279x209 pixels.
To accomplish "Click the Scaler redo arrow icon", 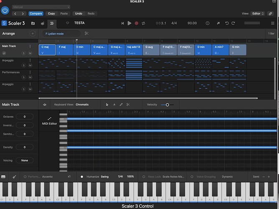I will 233,23.
